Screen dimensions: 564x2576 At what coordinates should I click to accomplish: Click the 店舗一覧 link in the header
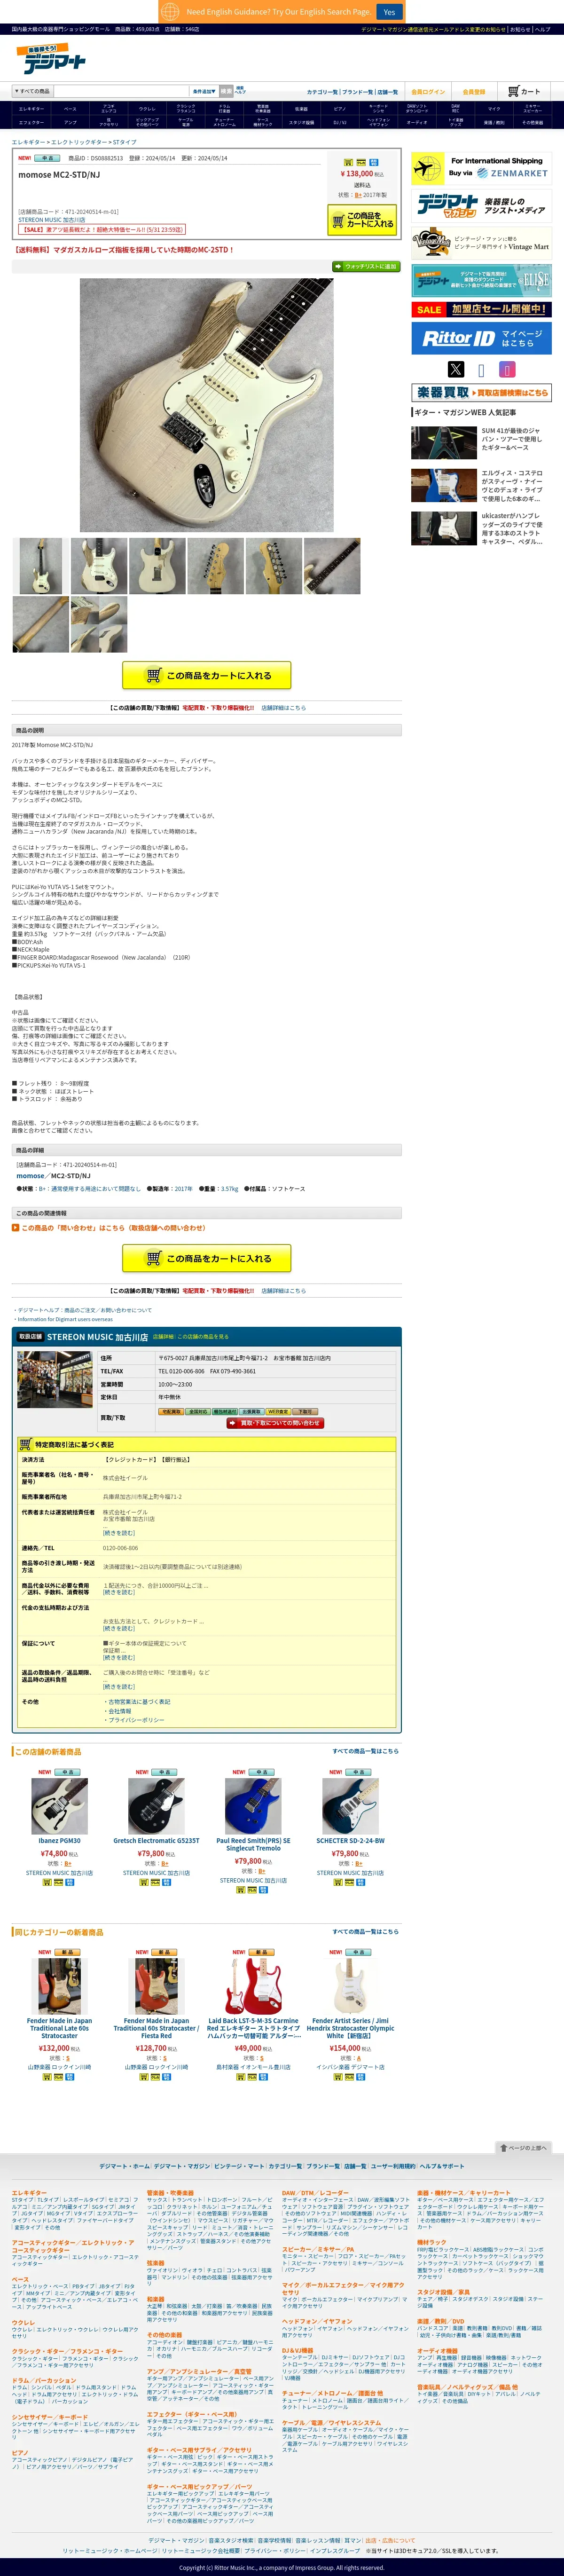click(387, 92)
